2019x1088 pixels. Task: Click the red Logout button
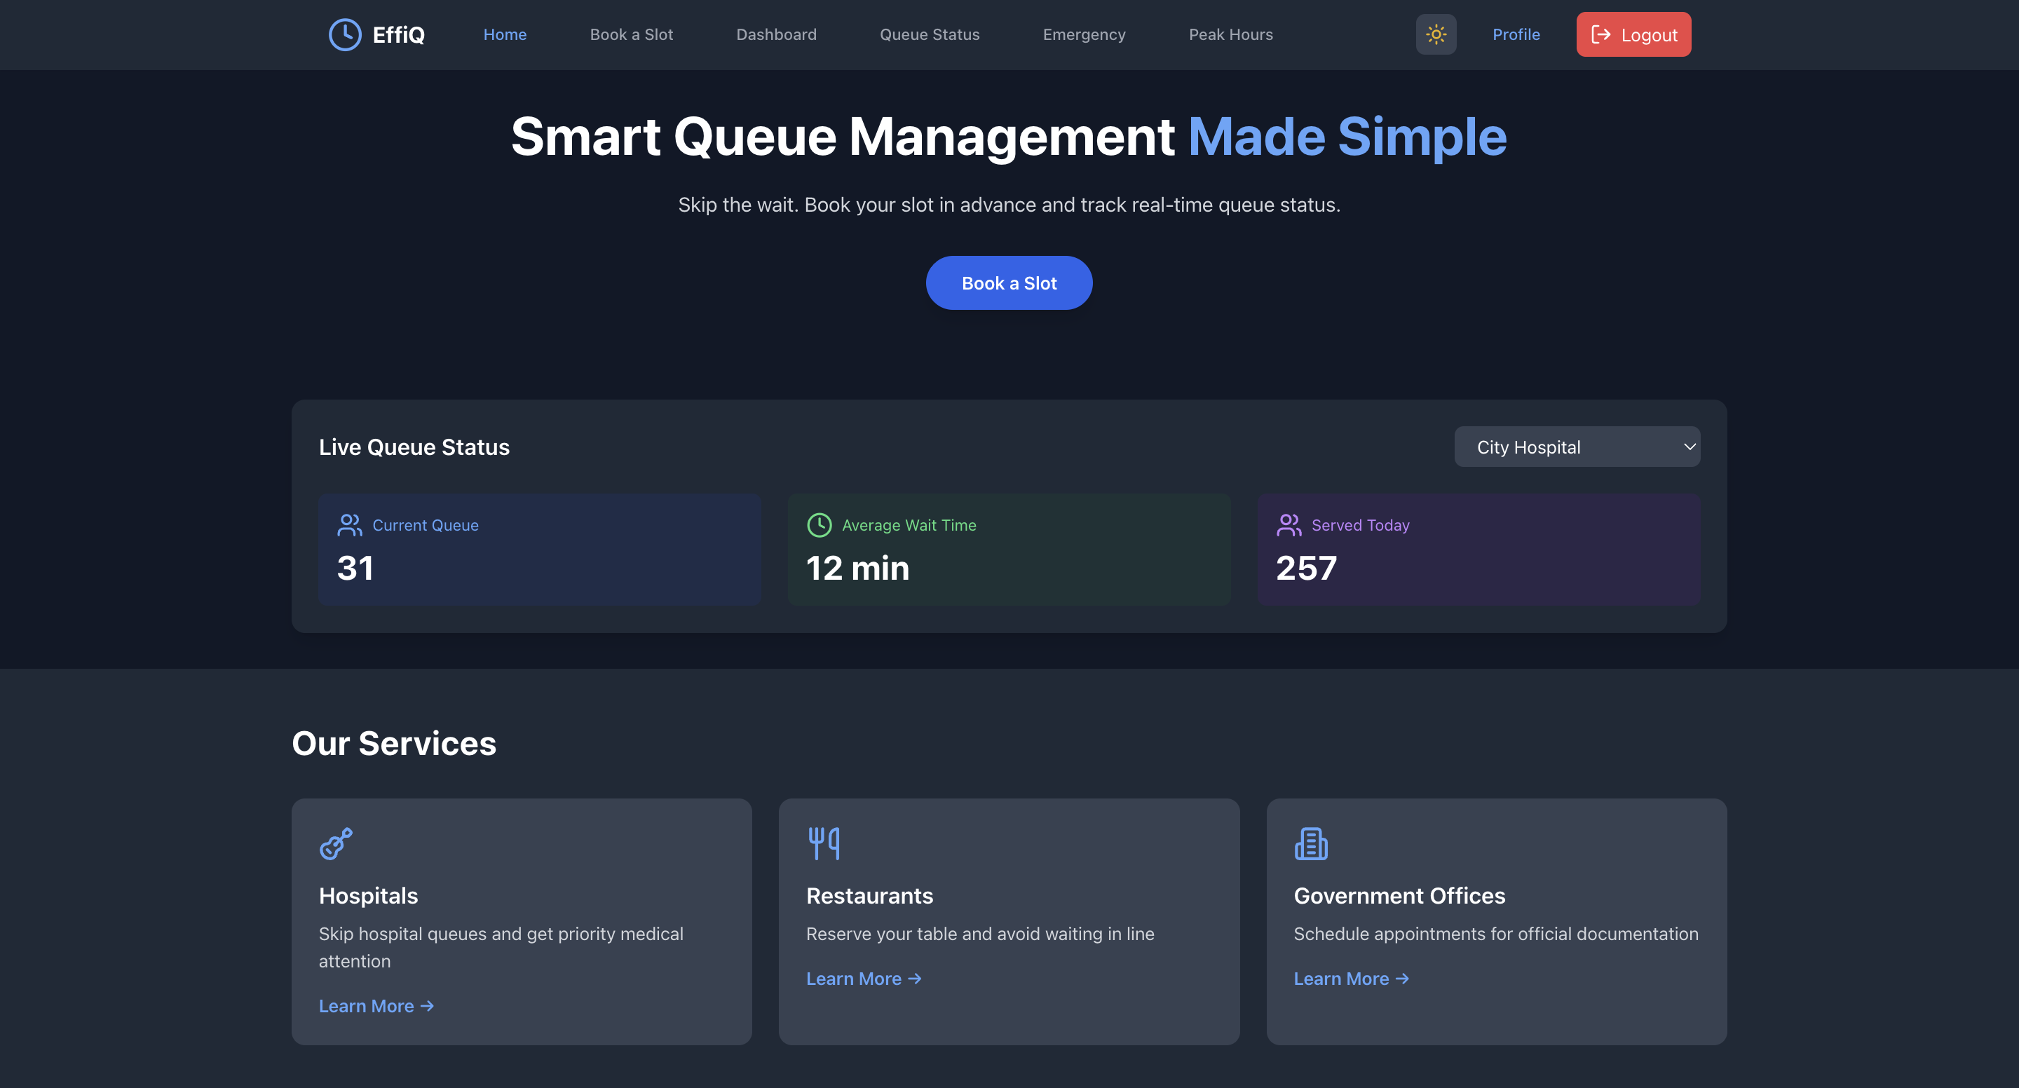pyautogui.click(x=1633, y=34)
